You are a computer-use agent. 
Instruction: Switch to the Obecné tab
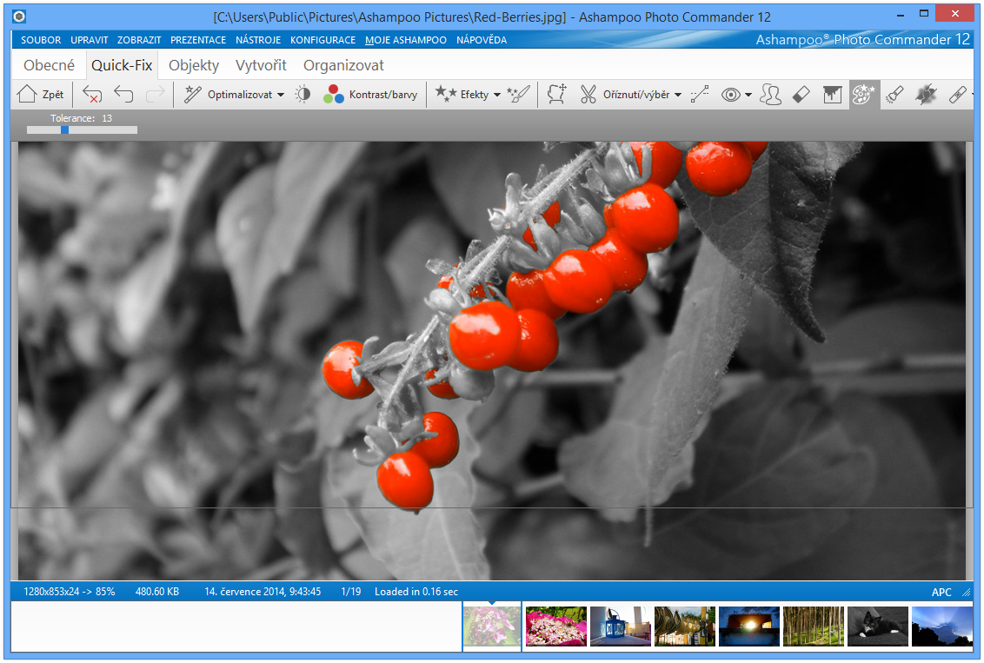tap(49, 65)
